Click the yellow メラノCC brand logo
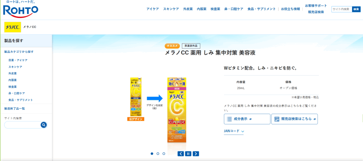The height and width of the screenshot is (161, 363). [13, 27]
